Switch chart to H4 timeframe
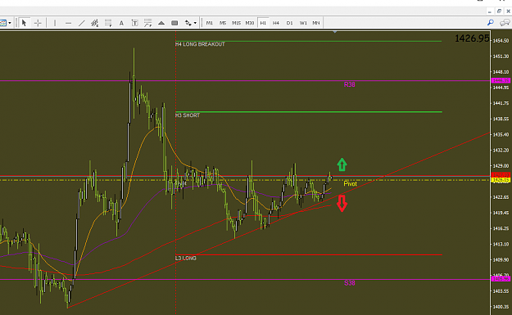Image resolution: width=512 pixels, height=315 pixels. tap(276, 23)
